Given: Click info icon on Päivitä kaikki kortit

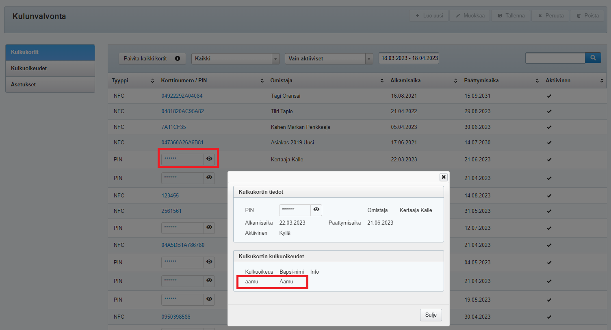Looking at the screenshot, I should (x=178, y=58).
